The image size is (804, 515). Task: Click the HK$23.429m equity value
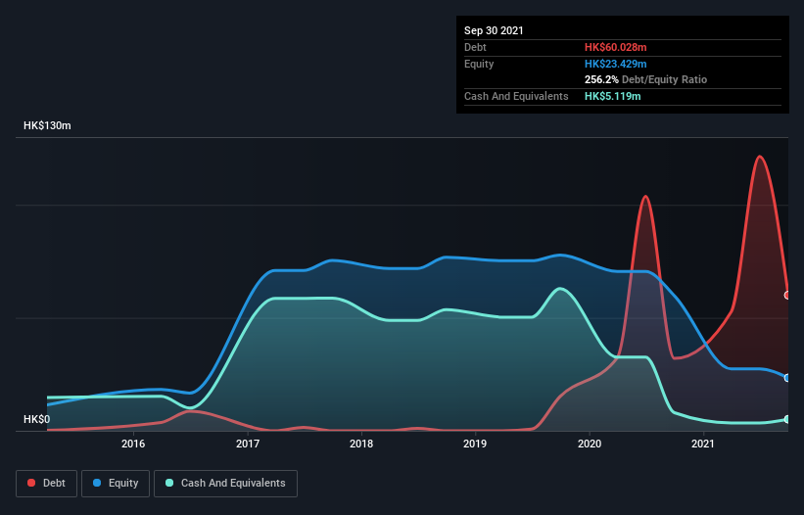(x=615, y=64)
